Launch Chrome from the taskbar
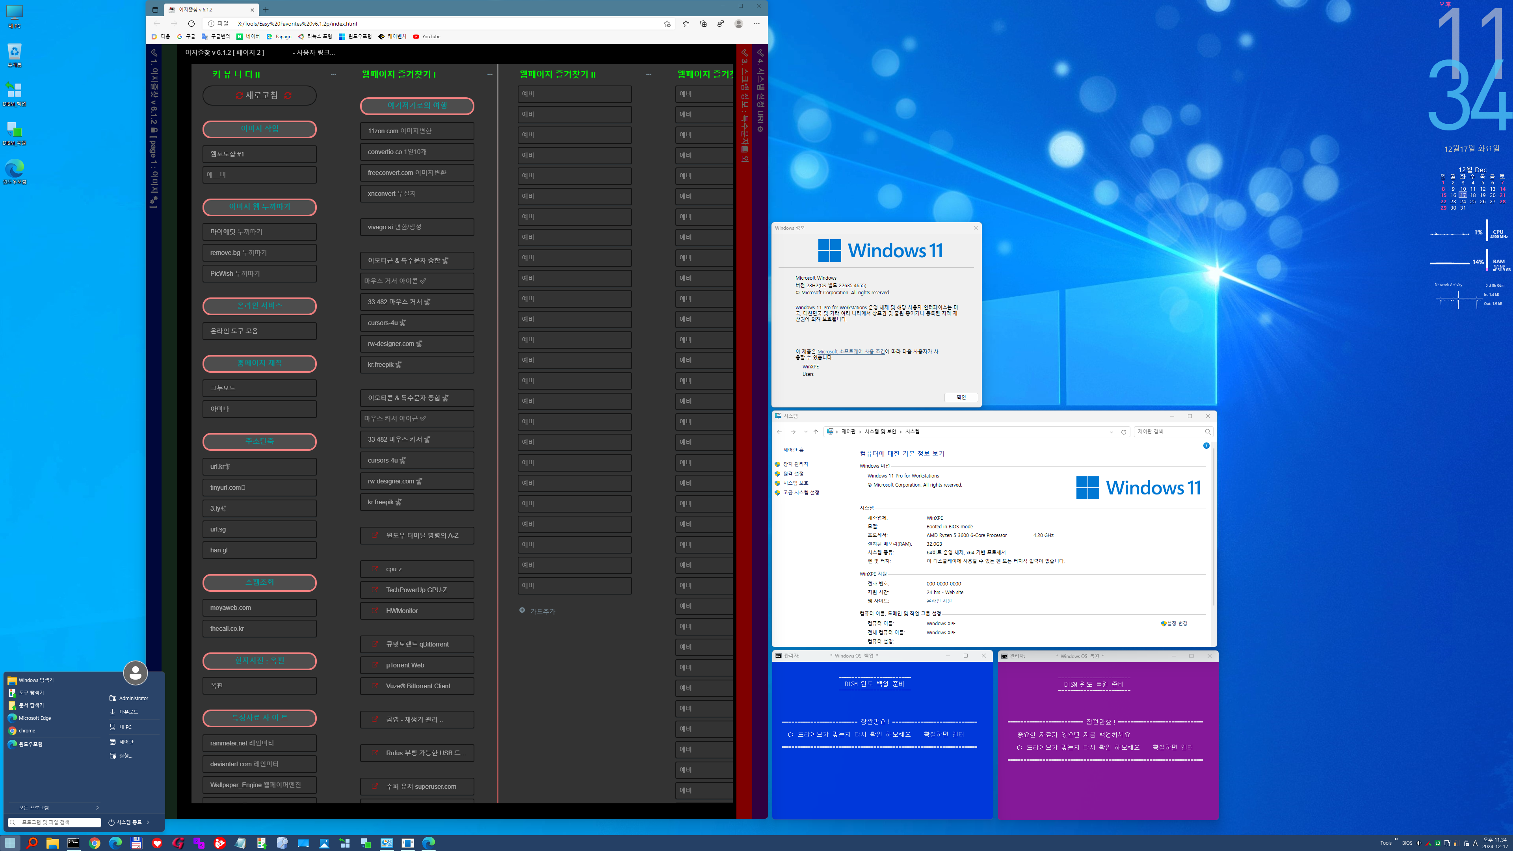The height and width of the screenshot is (851, 1513). point(95,843)
